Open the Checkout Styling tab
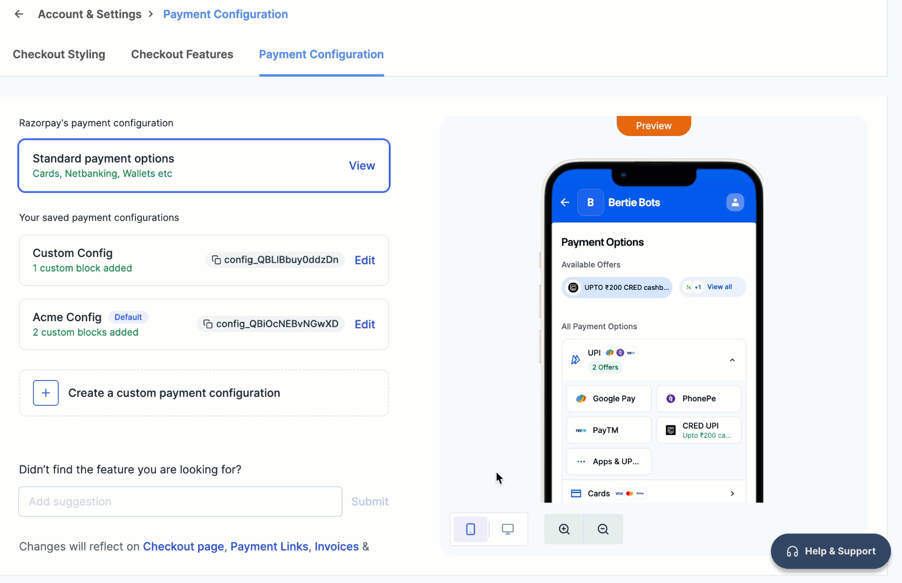Viewport: 902px width, 583px height. (x=59, y=55)
